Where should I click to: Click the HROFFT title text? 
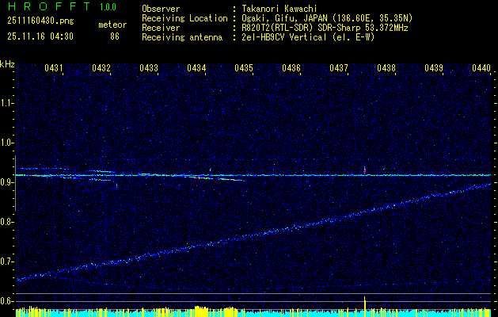pyautogui.click(x=50, y=6)
